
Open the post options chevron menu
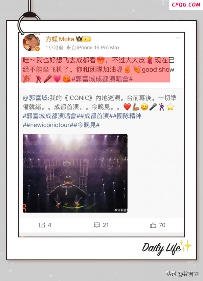click(178, 38)
